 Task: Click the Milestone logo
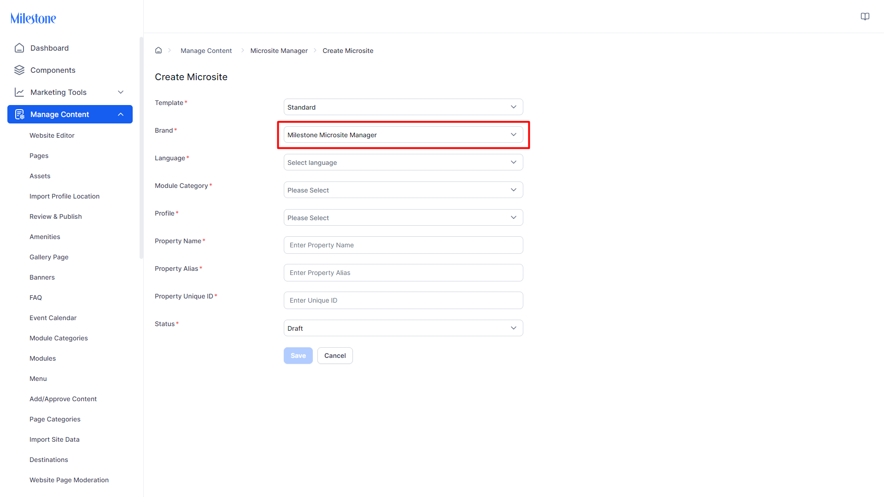(x=33, y=18)
